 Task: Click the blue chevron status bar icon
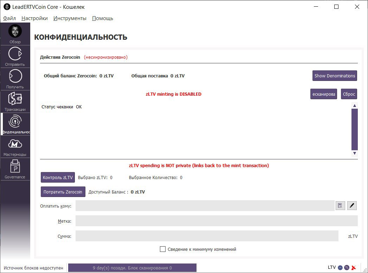point(340,268)
